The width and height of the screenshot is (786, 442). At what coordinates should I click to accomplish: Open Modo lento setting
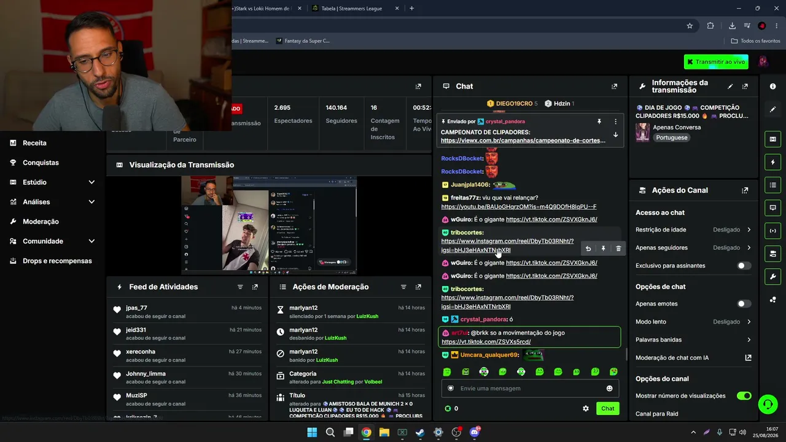[693, 322]
